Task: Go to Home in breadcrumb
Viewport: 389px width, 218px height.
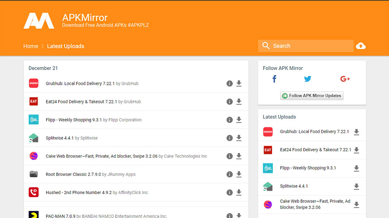Action: tap(31, 46)
